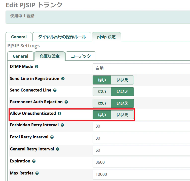190x181 pixels.
Task: Set Allow Unauthenticated to はい
Action: [102, 115]
